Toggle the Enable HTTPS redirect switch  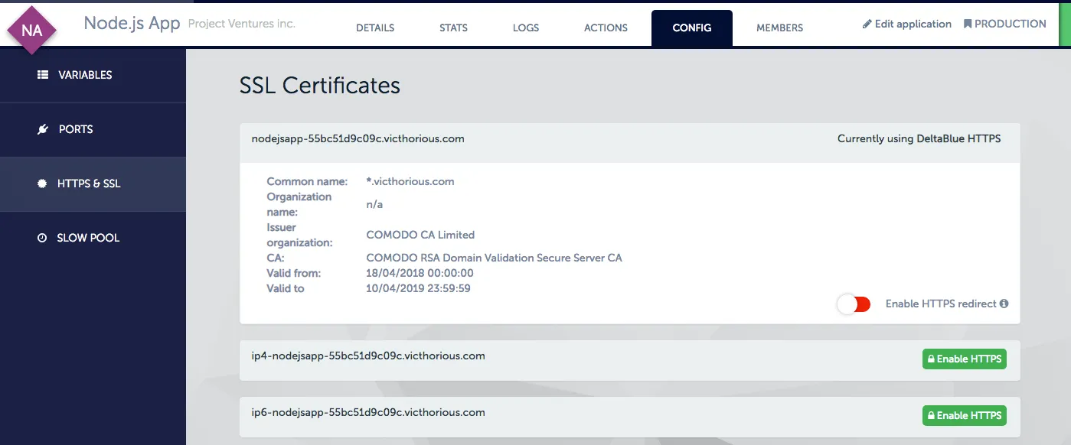854,304
